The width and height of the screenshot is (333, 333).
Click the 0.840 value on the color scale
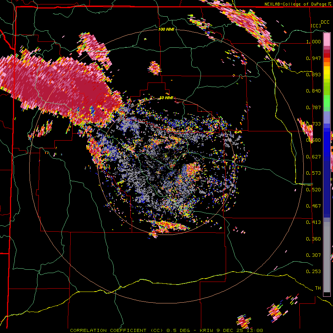click(313, 91)
